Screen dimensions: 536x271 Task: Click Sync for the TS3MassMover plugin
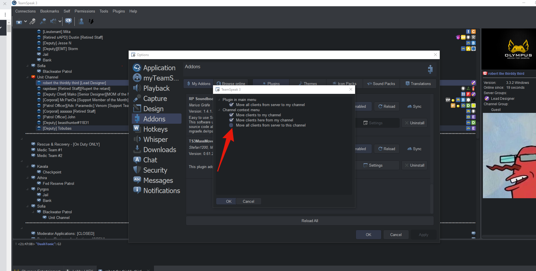tap(414, 149)
